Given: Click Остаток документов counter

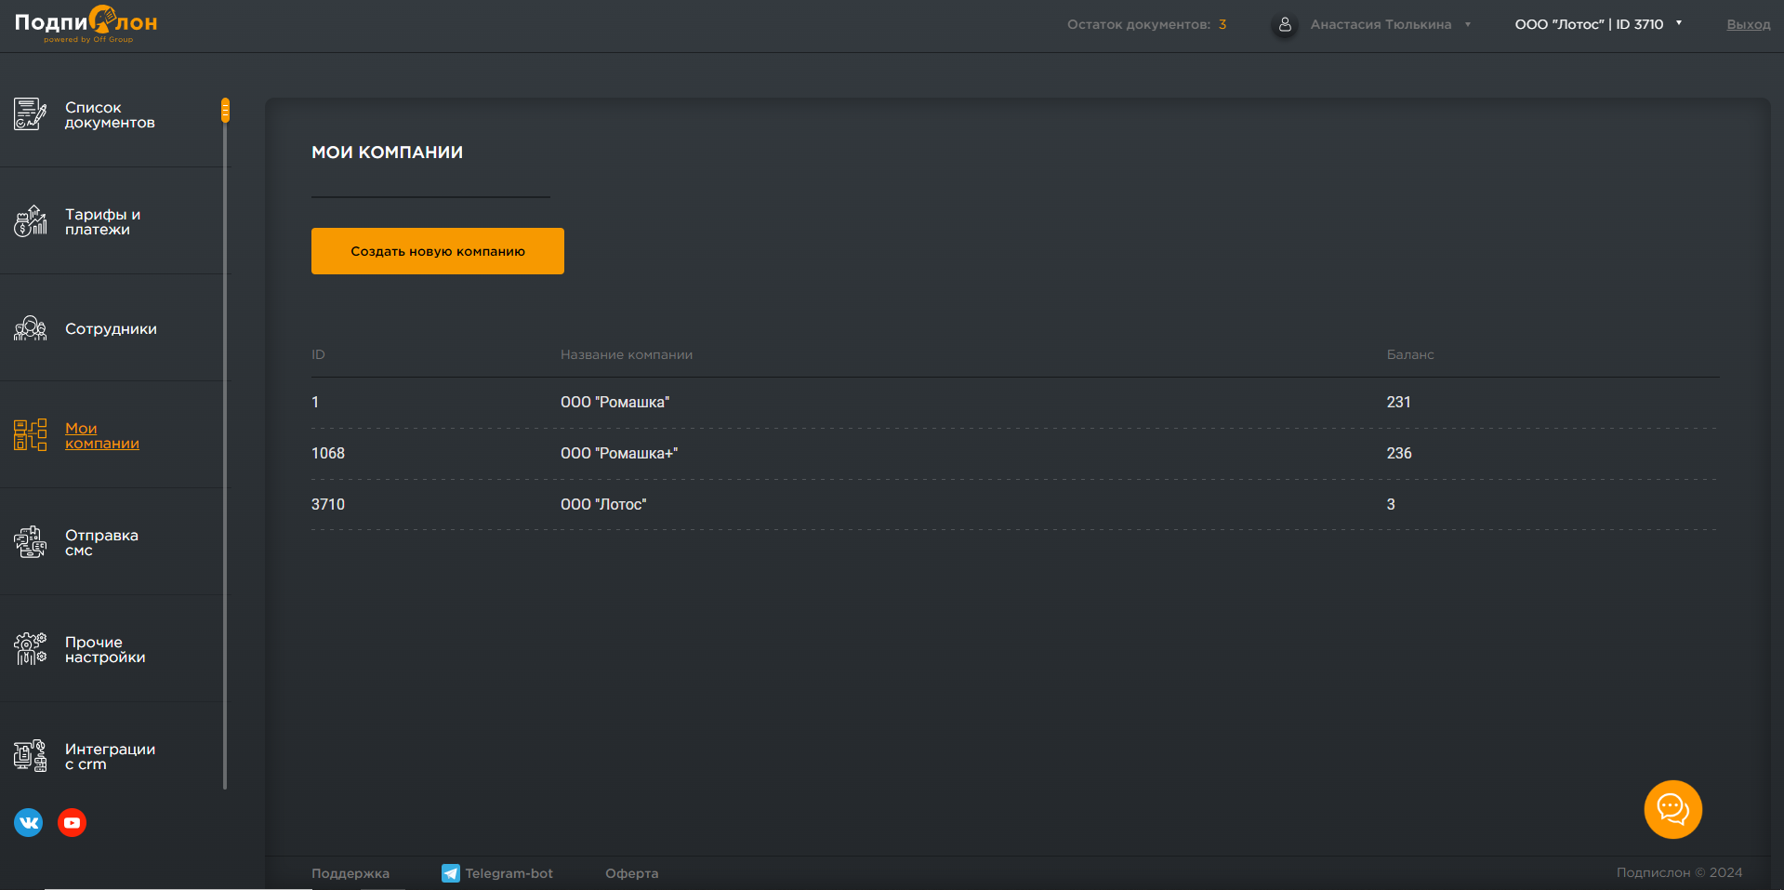Looking at the screenshot, I should [x=1146, y=25].
